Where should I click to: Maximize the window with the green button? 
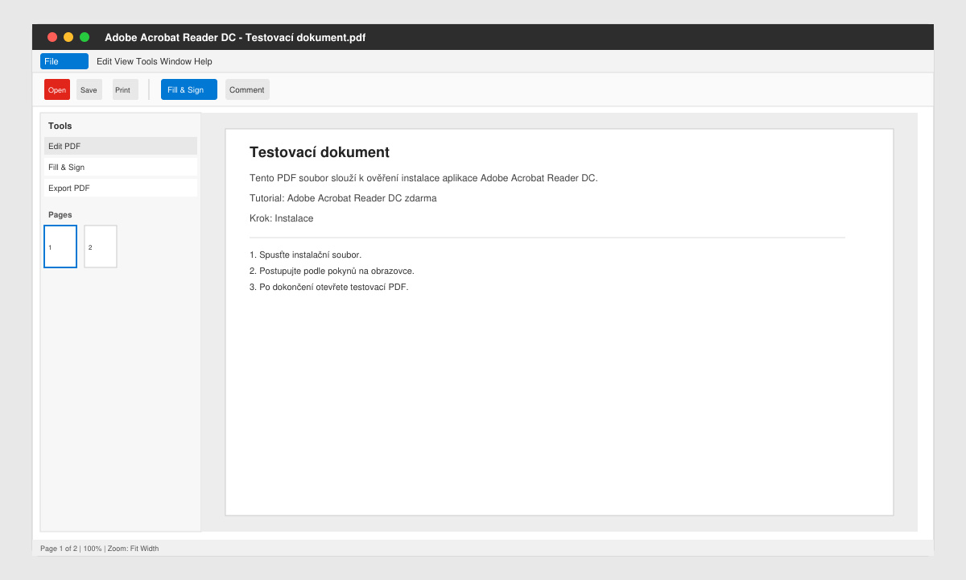pyautogui.click(x=85, y=37)
